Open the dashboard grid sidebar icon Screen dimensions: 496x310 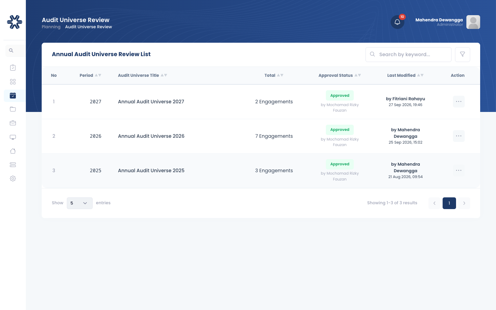(x=13, y=82)
